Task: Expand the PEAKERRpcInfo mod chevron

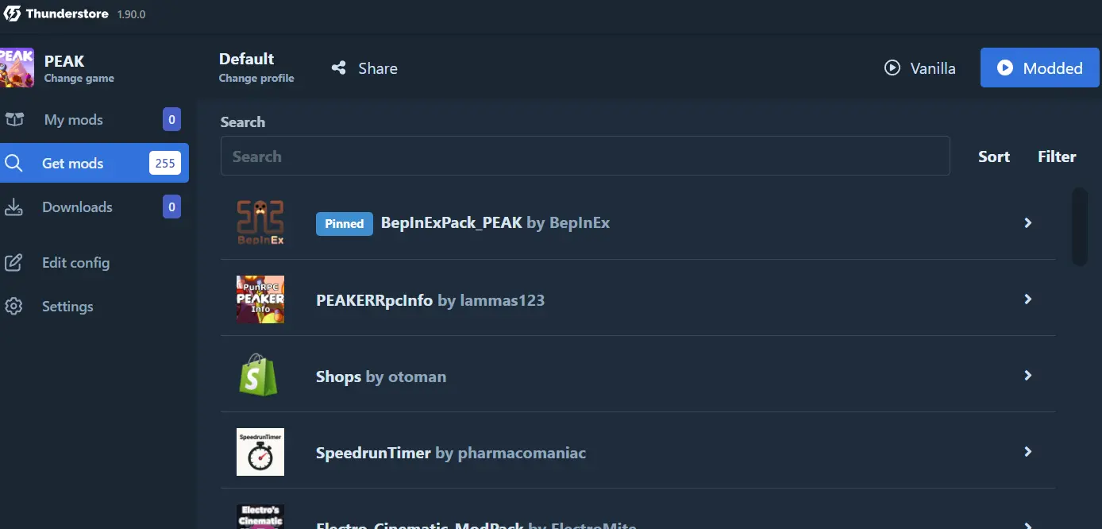Action: (1028, 299)
